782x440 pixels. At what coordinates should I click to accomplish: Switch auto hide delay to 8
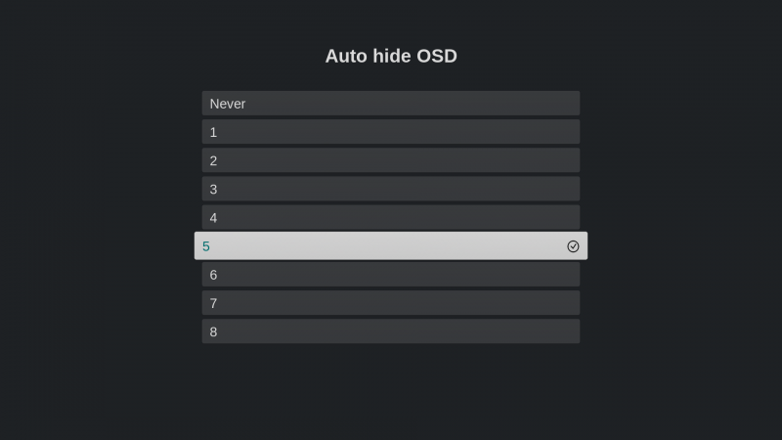coord(390,331)
